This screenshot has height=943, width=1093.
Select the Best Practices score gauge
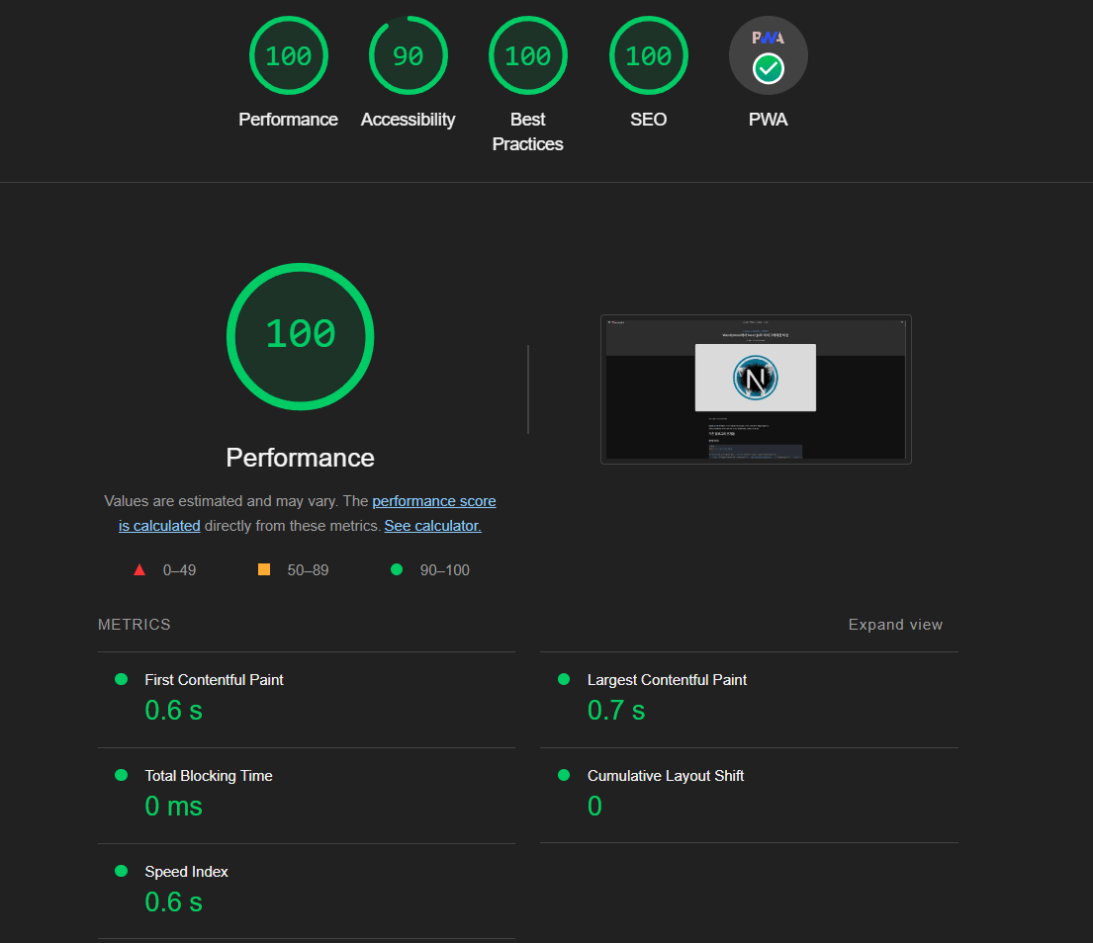point(527,56)
